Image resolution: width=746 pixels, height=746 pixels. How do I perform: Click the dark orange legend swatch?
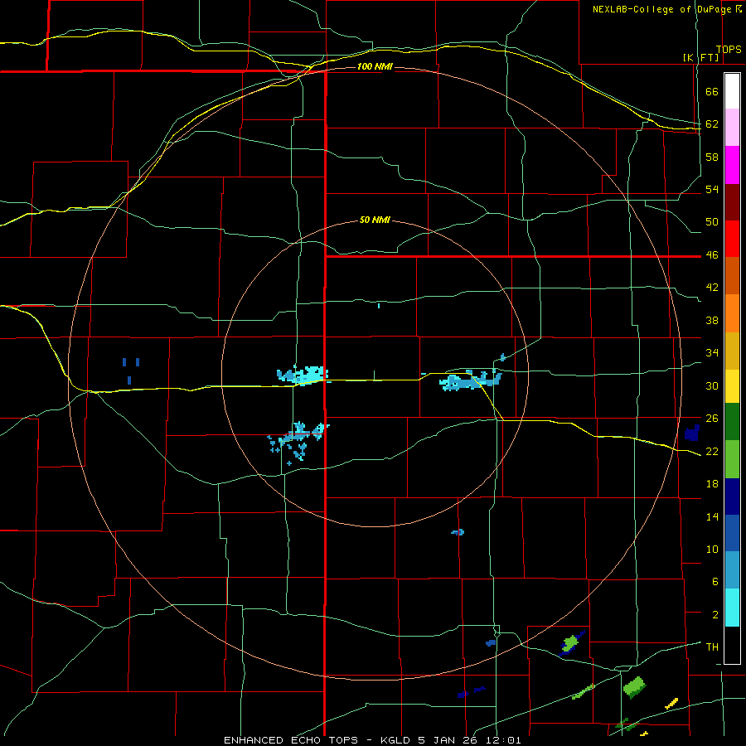(x=732, y=275)
